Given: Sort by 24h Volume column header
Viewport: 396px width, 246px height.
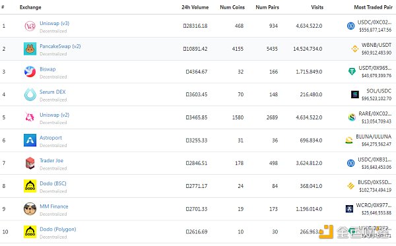Looking at the screenshot, I should 195,7.
